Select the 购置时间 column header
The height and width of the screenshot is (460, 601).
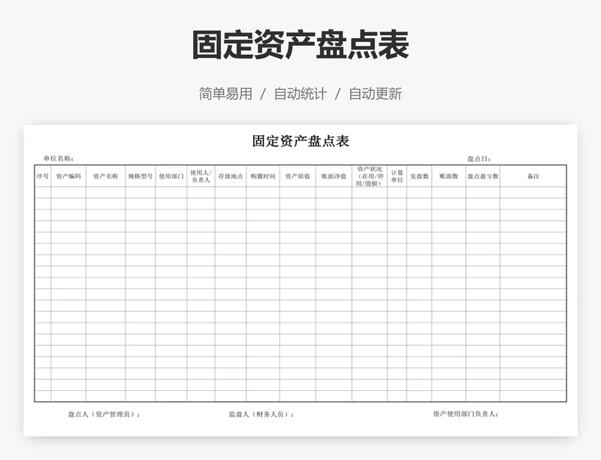[x=263, y=176]
